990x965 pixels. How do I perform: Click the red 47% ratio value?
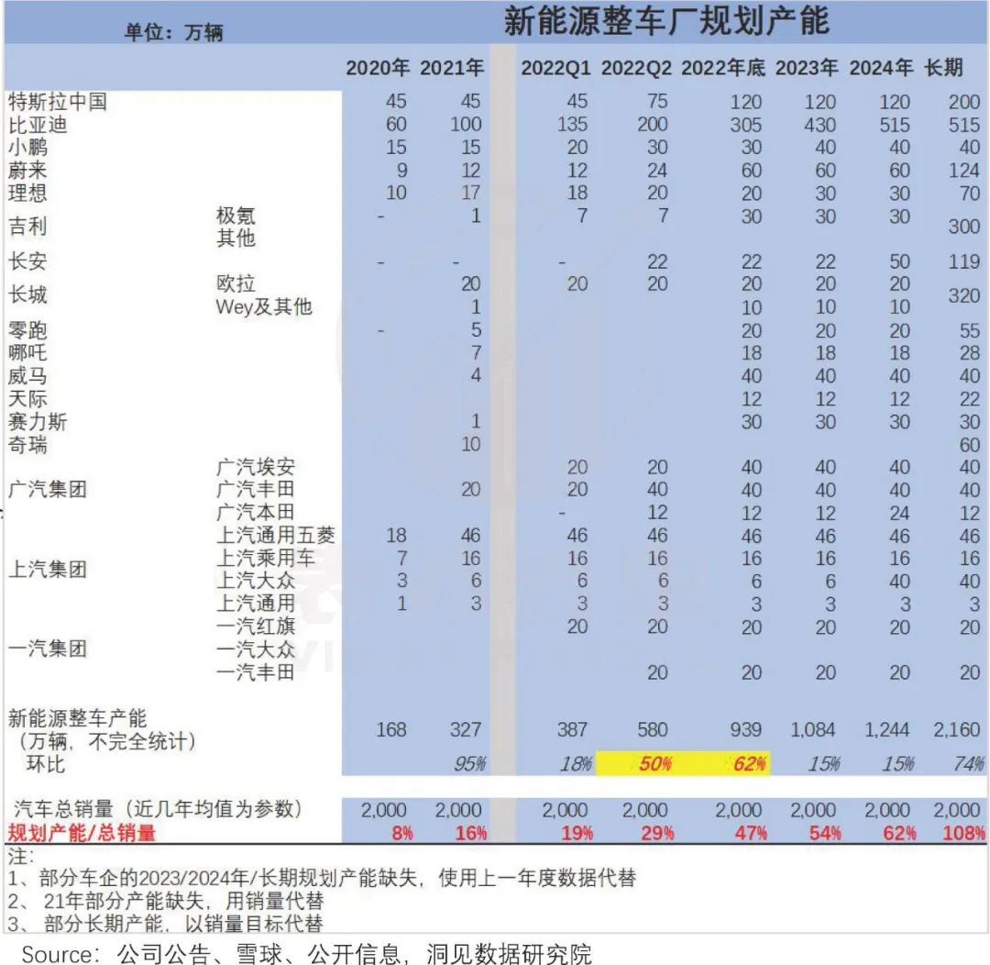pos(750,834)
